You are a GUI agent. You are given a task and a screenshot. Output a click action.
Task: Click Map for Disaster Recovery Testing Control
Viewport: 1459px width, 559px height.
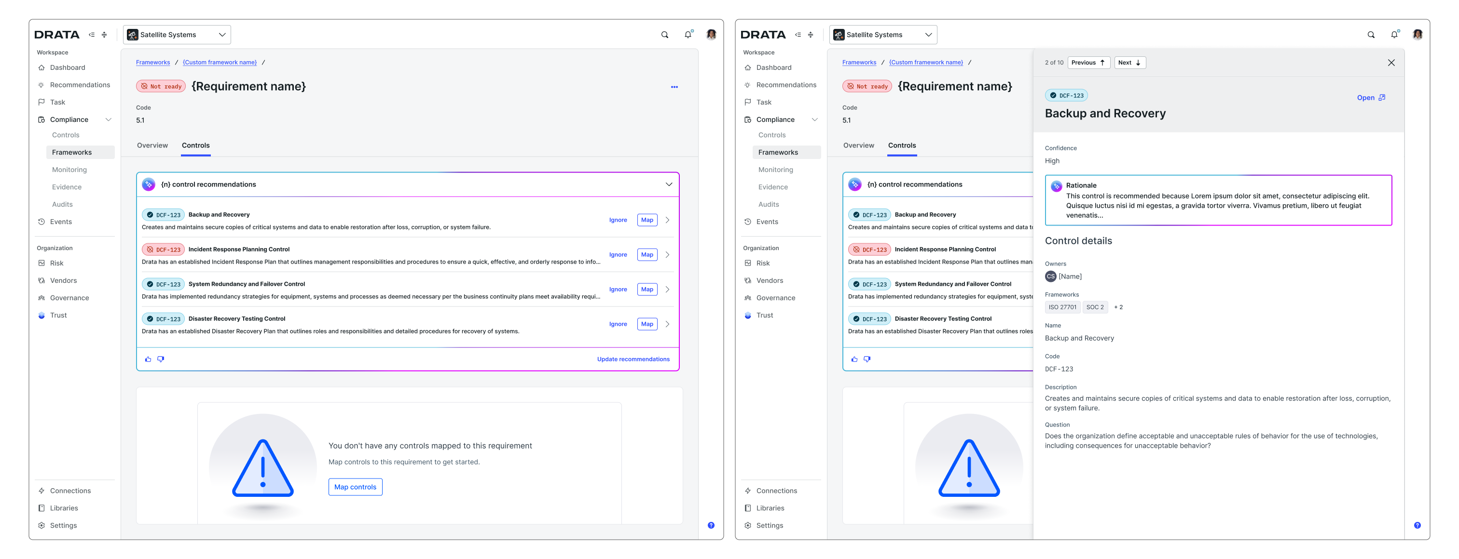pos(647,324)
